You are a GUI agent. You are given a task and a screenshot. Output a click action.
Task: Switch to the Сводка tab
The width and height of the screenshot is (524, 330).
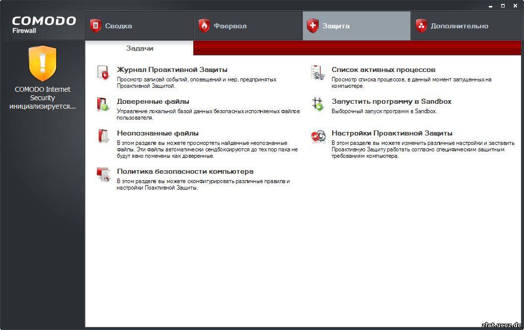click(x=139, y=26)
